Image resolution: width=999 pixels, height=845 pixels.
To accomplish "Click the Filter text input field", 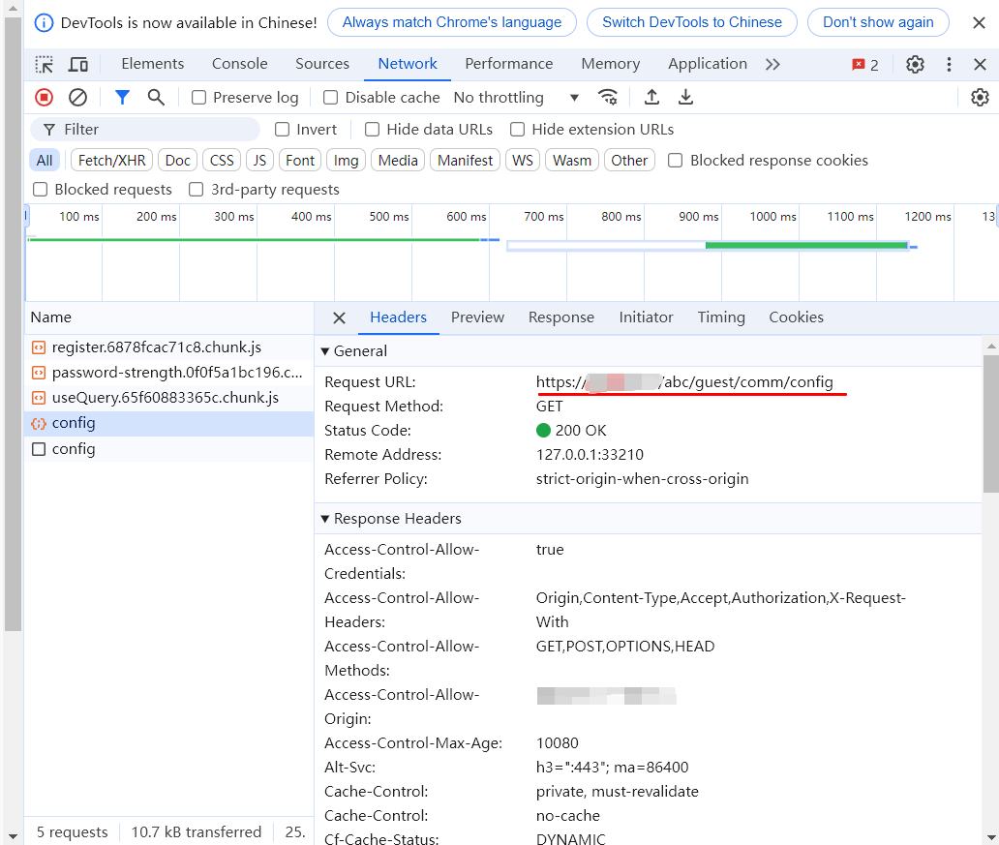I will 155,130.
